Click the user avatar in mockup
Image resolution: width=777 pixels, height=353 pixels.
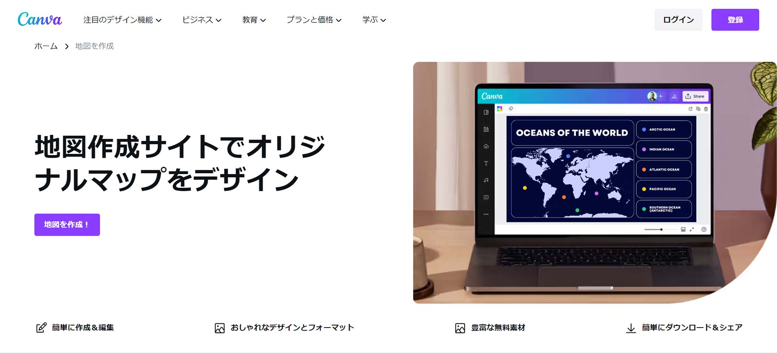pos(652,96)
